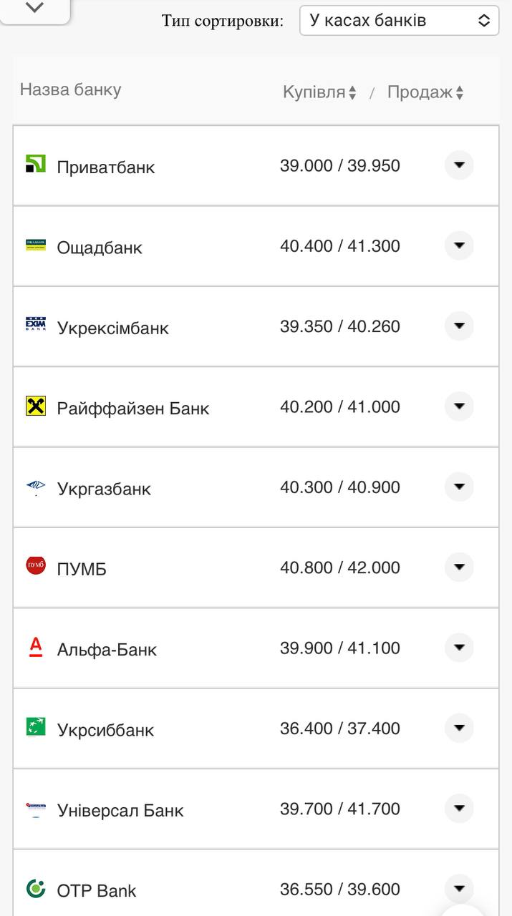Screen dimensions: 512x916
Task: Click the OTP Bank green logo
Action: point(36,889)
